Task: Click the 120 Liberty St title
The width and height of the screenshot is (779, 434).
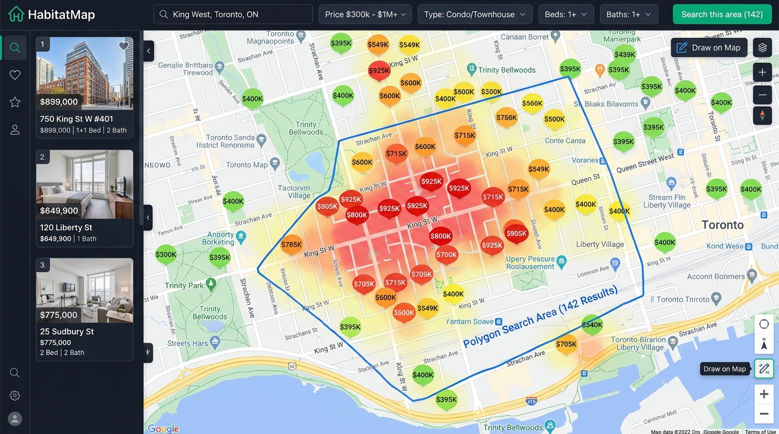Action: coord(66,227)
